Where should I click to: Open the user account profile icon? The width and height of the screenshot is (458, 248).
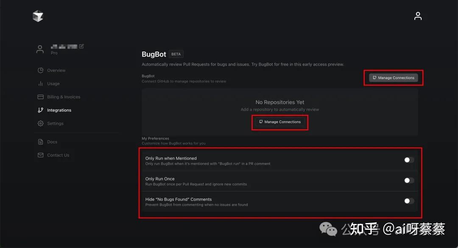point(418,16)
